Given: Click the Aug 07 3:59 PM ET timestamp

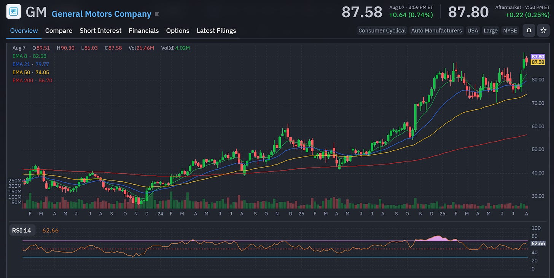Looking at the screenshot, I should tap(411, 7).
